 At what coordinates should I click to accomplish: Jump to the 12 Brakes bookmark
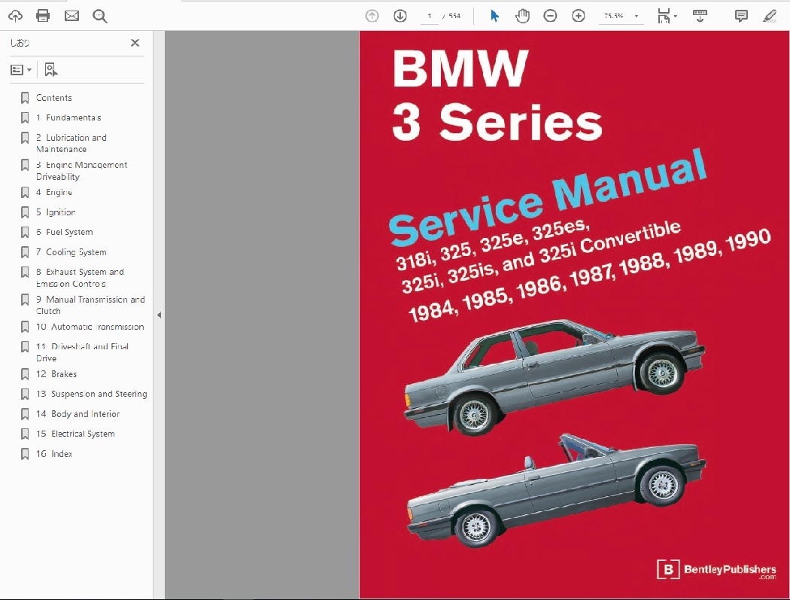(x=56, y=374)
